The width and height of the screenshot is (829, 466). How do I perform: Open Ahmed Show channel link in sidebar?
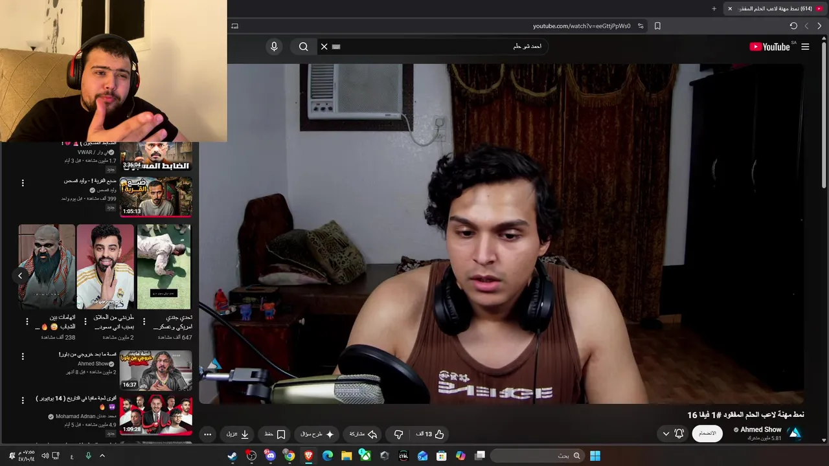[x=93, y=364]
